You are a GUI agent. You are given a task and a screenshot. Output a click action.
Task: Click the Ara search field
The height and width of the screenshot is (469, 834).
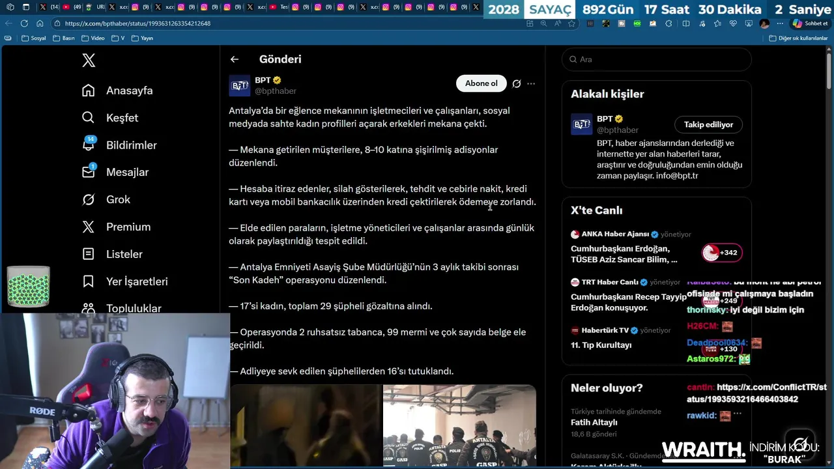[x=656, y=59]
